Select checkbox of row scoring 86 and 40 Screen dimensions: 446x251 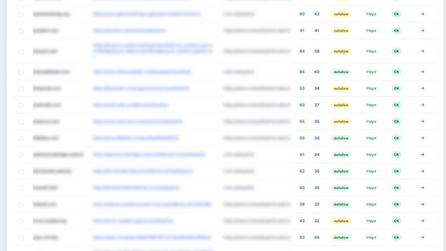(x=21, y=72)
